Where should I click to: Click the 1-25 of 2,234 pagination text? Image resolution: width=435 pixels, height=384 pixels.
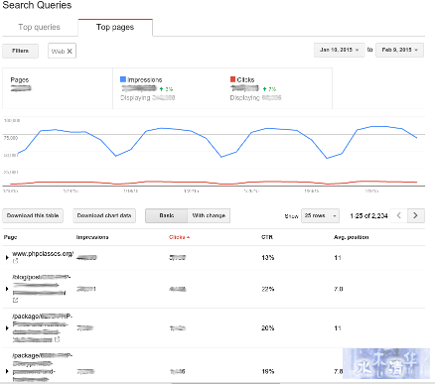368,215
